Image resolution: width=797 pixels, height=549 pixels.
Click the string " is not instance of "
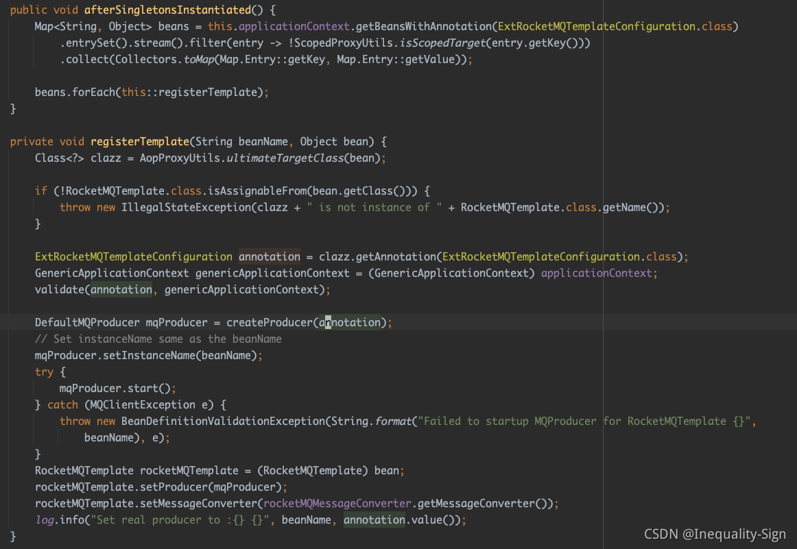coord(374,207)
